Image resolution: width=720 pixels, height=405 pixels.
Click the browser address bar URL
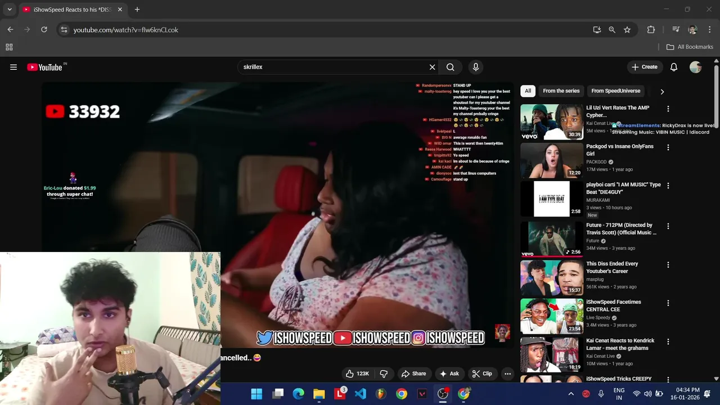point(125,30)
